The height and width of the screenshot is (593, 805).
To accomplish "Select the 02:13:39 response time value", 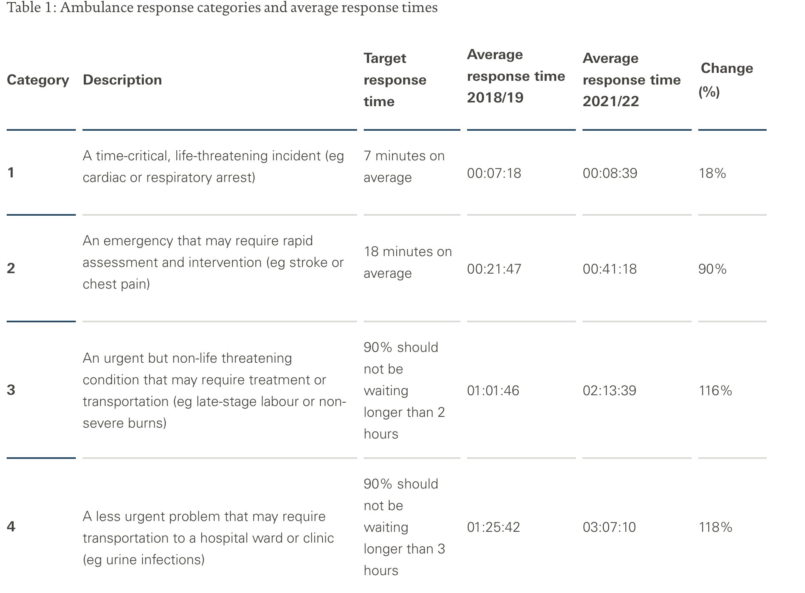I will [609, 391].
